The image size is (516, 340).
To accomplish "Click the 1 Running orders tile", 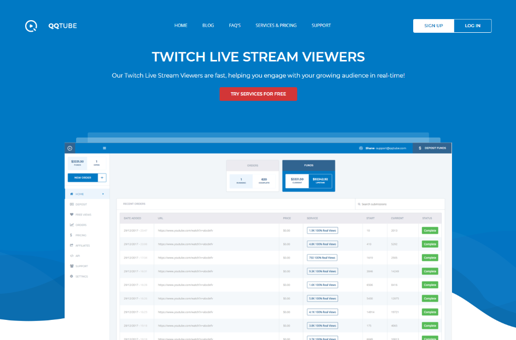I will (241, 181).
